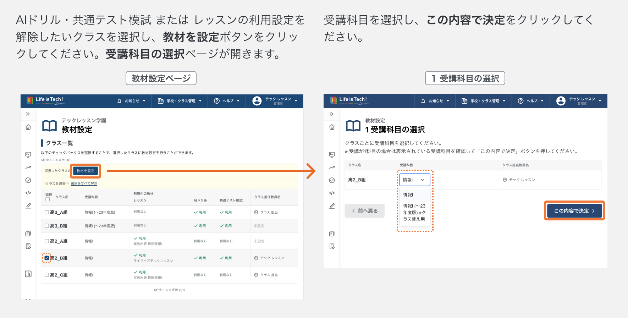This screenshot has width=628, height=318.
Task: Click テック レッスン teacher in 受講科目の選択 table
Action: coord(519,180)
